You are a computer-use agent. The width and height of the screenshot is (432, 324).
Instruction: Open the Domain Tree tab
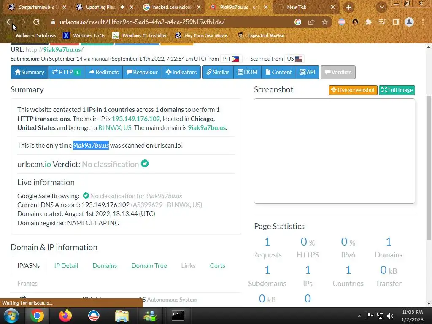(149, 266)
